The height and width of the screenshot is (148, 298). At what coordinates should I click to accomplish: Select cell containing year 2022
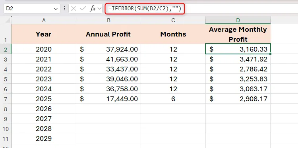[44, 69]
